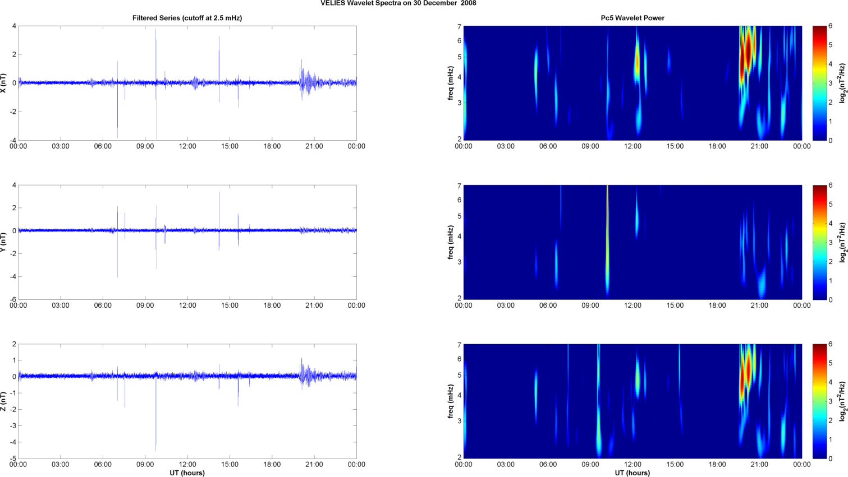848x477 pixels.
Task: Click the top colorbar's "log2(nT²/Hz)" label
Action: (843, 83)
